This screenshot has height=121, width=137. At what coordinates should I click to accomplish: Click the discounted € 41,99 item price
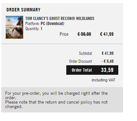coord(107,34)
